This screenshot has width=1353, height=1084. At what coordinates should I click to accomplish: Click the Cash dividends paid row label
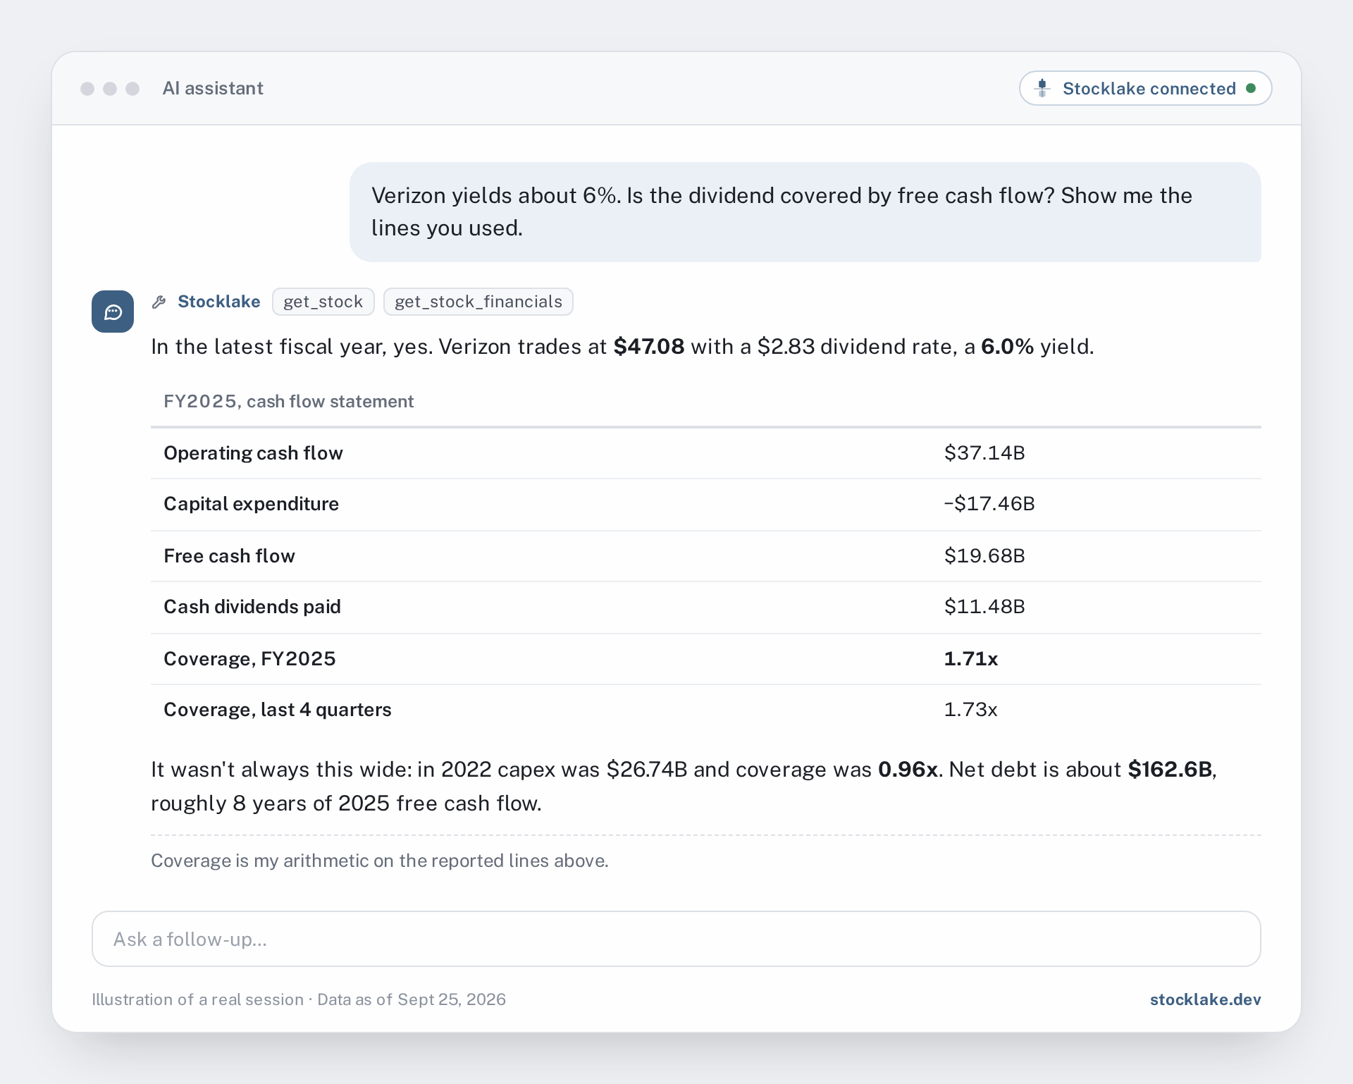pos(252,607)
